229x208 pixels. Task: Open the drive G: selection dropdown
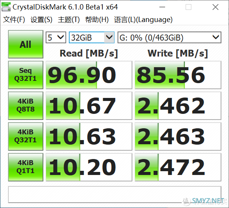coord(169,38)
